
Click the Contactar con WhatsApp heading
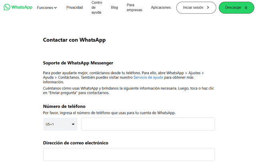[74, 40]
